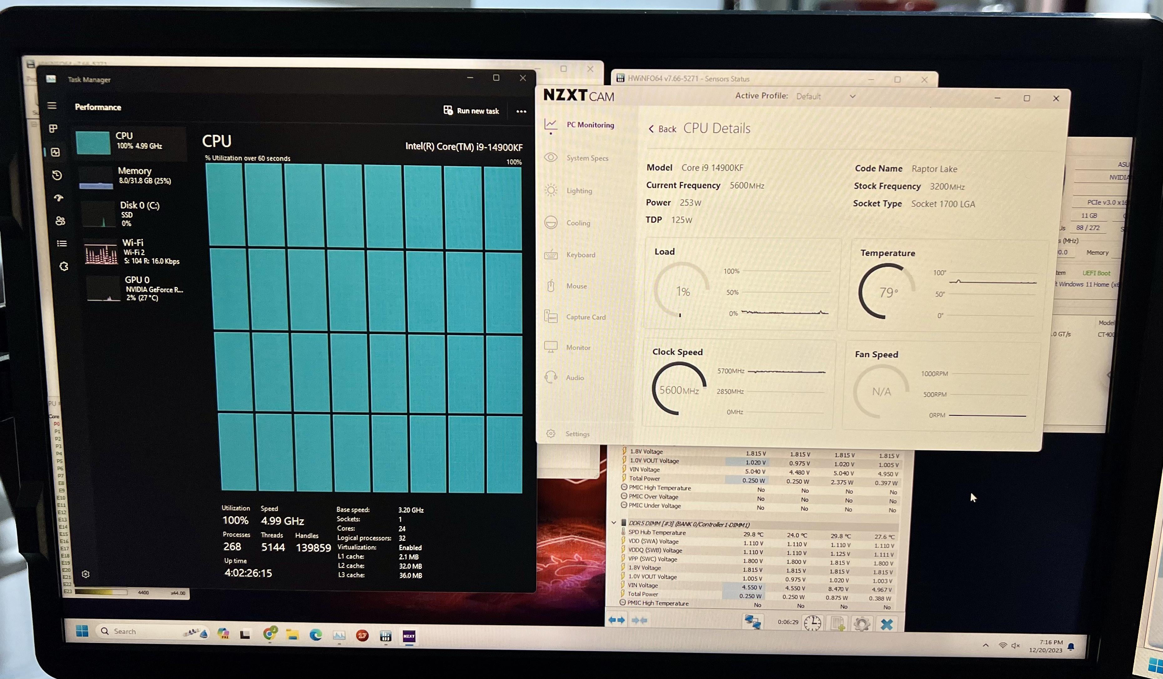Open notifications bell in system tray
Image resolution: width=1163 pixels, height=679 pixels.
tap(1071, 647)
